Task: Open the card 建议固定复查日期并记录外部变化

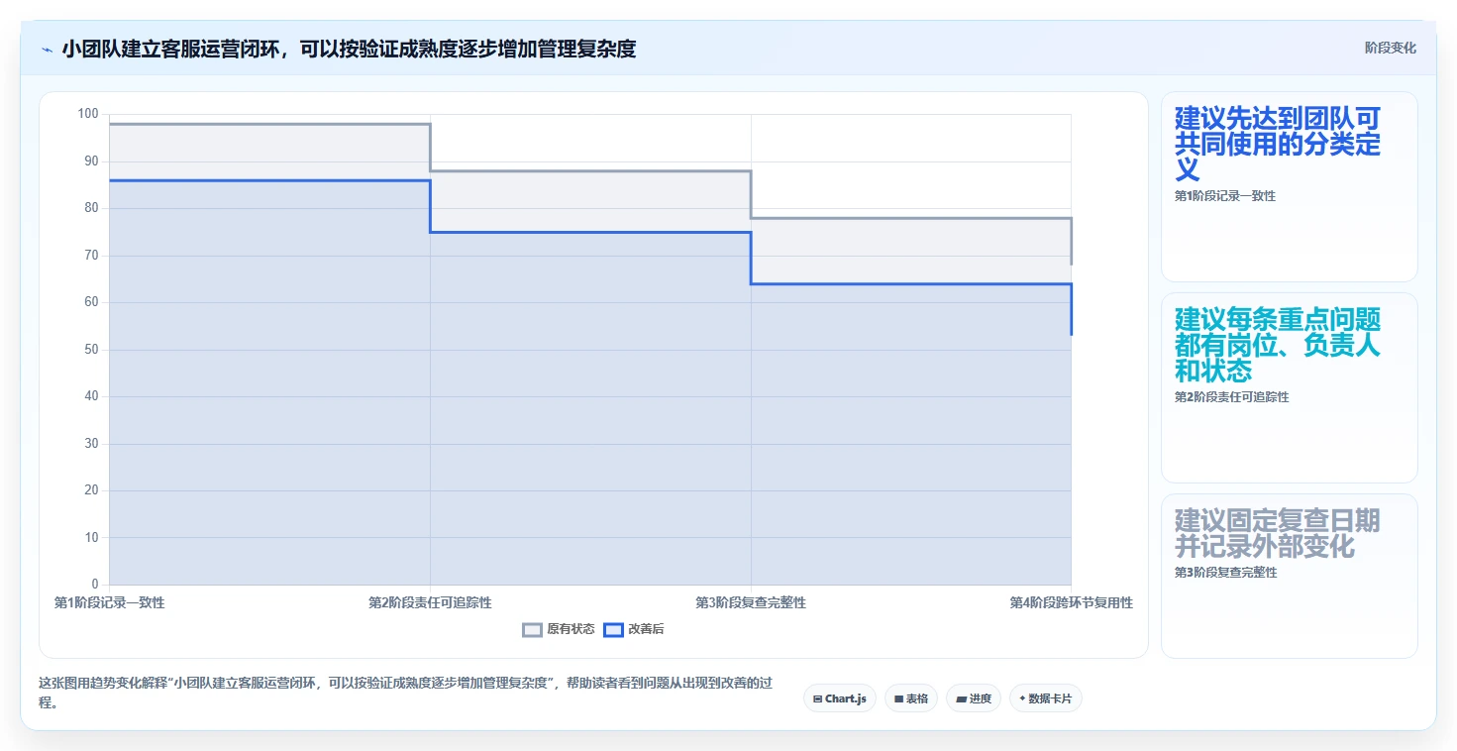Action: 1289,576
